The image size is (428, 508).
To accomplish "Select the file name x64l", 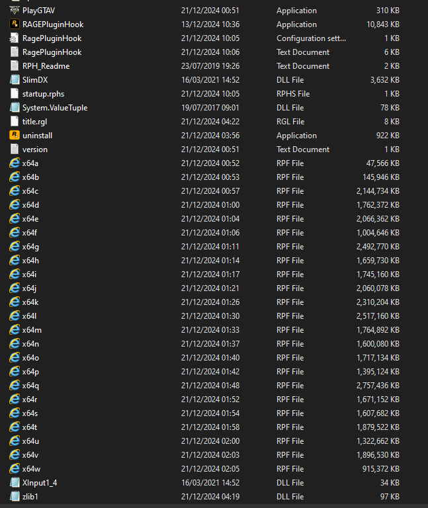I will 29,316.
